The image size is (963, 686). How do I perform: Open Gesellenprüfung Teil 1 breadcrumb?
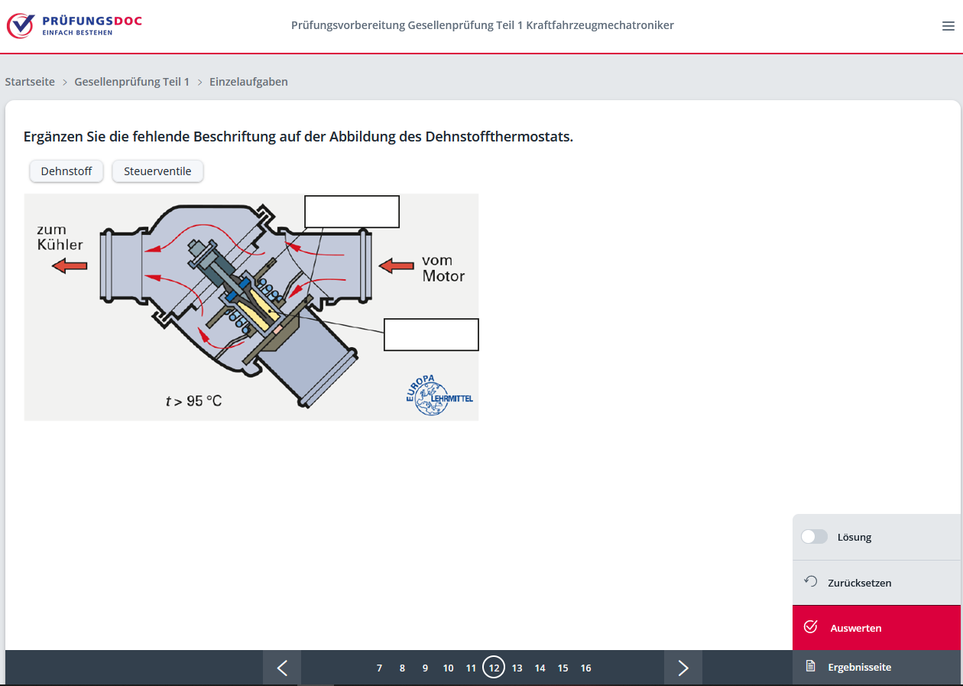(x=131, y=82)
